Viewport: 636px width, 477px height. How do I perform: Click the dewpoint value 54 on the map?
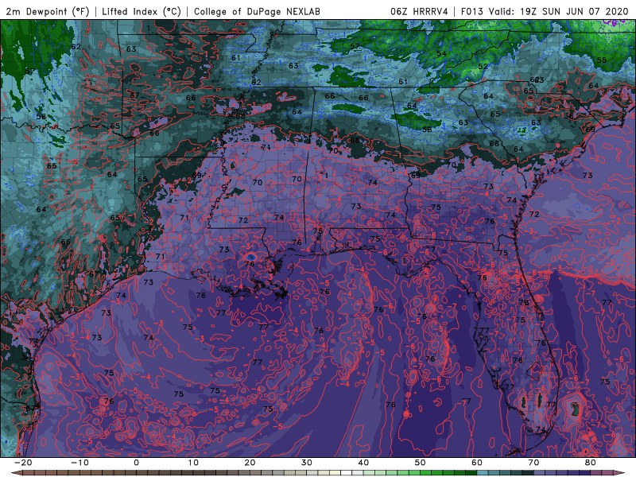pyautogui.click(x=441, y=53)
